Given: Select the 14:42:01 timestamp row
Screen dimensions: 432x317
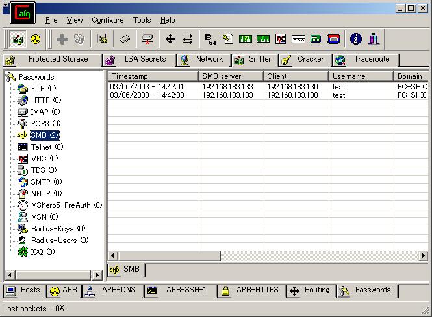Looking at the screenshot, I should tap(268, 87).
